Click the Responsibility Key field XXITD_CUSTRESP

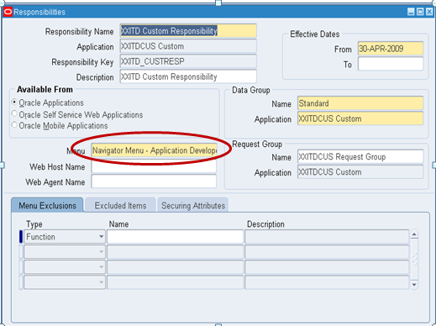coord(188,61)
